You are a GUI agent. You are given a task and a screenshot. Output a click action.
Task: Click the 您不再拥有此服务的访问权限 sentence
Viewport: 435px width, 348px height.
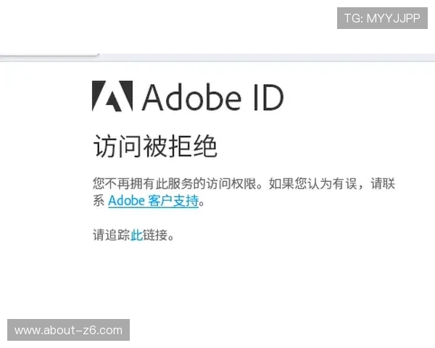pyautogui.click(x=178, y=183)
